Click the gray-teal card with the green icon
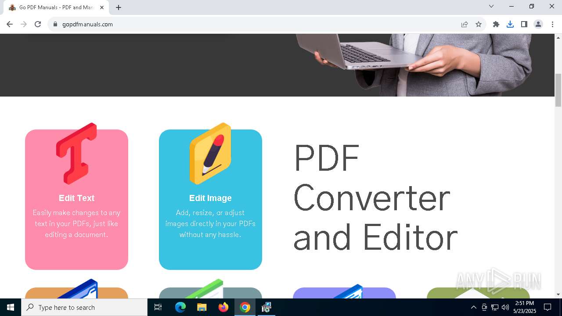 (x=210, y=293)
